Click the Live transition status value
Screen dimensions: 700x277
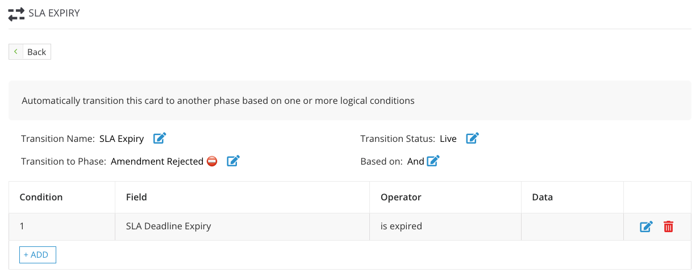pos(448,138)
